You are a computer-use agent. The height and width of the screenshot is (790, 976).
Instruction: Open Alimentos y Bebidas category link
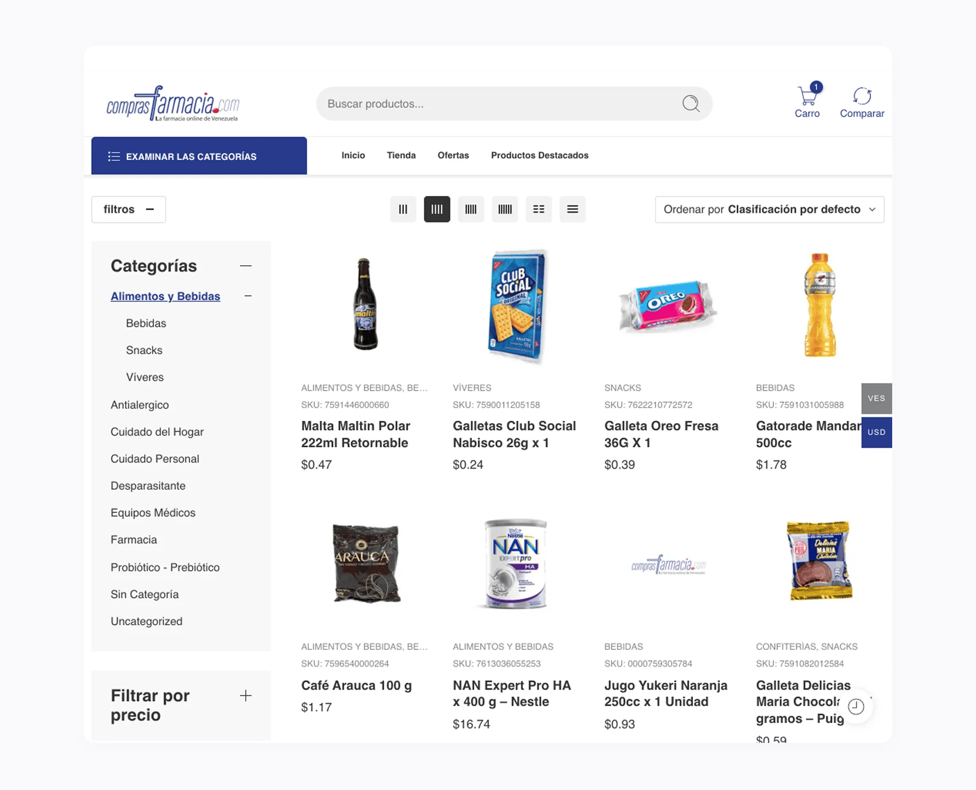165,296
